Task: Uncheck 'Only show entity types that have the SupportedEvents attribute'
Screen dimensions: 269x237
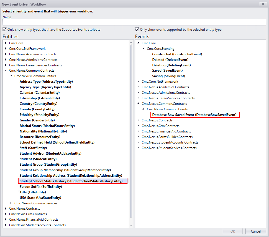Action: click(x=4, y=29)
